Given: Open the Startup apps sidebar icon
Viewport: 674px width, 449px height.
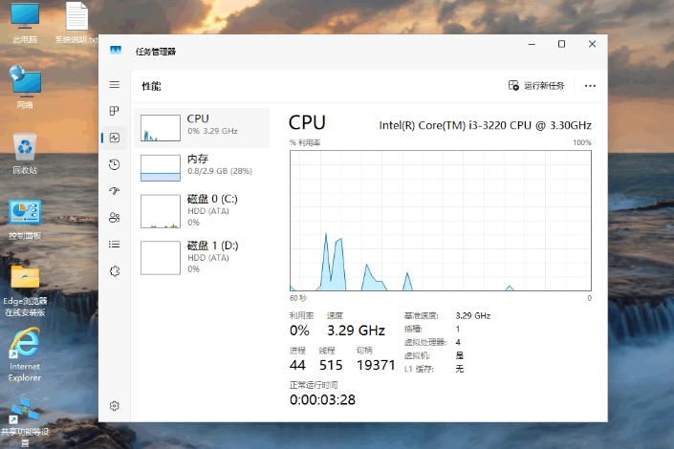Looking at the screenshot, I should coord(115,191).
